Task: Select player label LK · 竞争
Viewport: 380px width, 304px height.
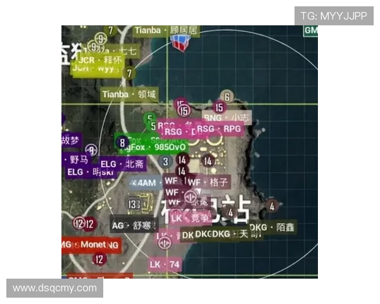Action: click(x=190, y=218)
